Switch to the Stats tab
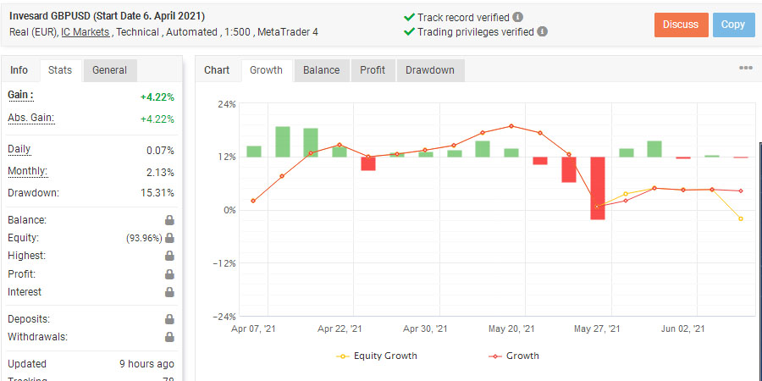 coord(60,70)
